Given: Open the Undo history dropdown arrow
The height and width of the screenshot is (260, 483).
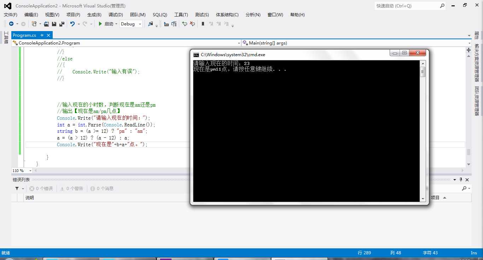Looking at the screenshot, I should 78,24.
